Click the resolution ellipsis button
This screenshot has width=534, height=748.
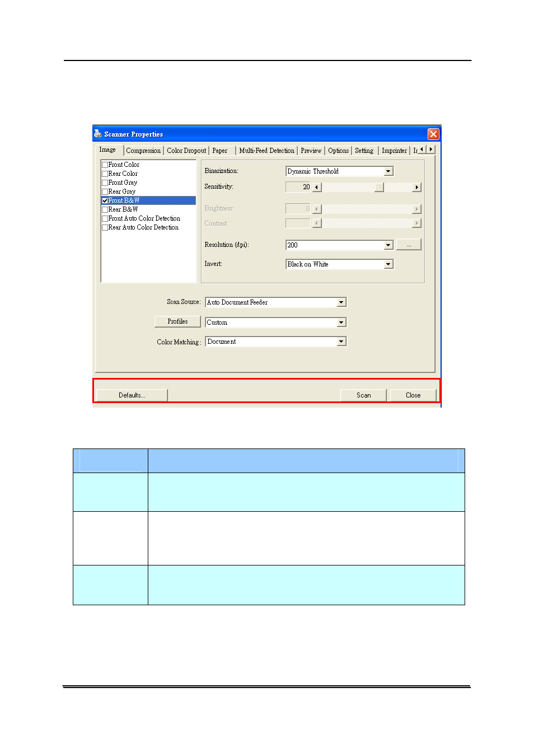[x=409, y=245]
